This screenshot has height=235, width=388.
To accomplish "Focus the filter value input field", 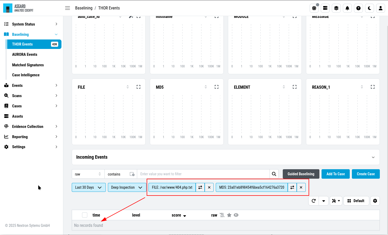I will pos(203,174).
